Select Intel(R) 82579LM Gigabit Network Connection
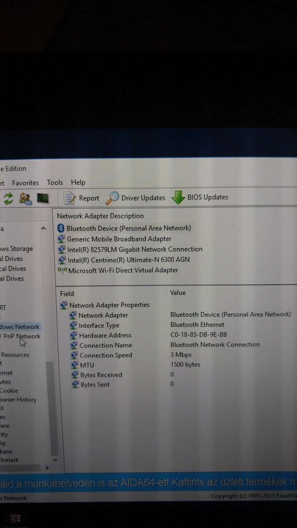The width and height of the screenshot is (297, 528). pos(130,249)
